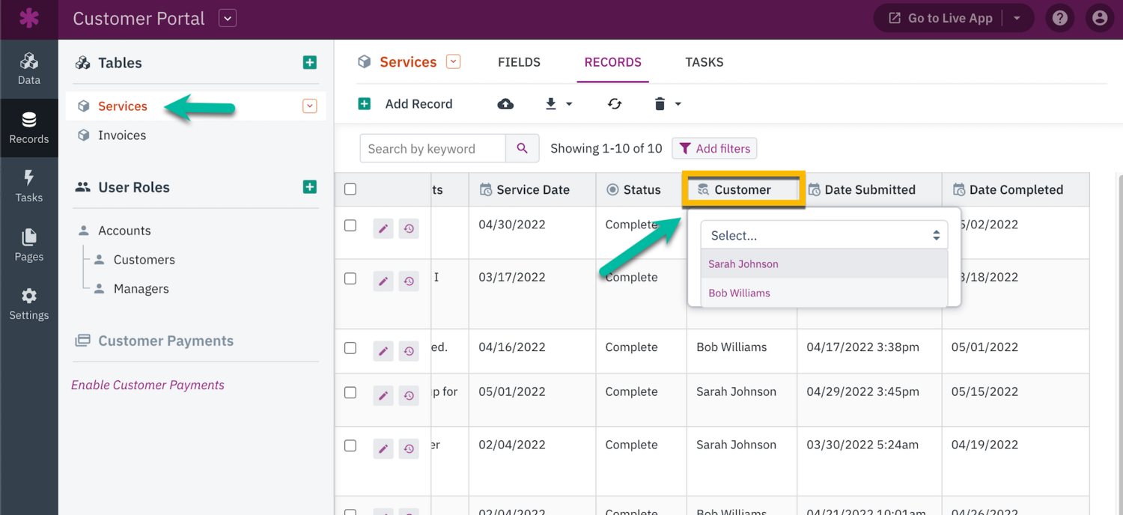
Task: Open the Customer Select... dropdown
Action: point(824,235)
